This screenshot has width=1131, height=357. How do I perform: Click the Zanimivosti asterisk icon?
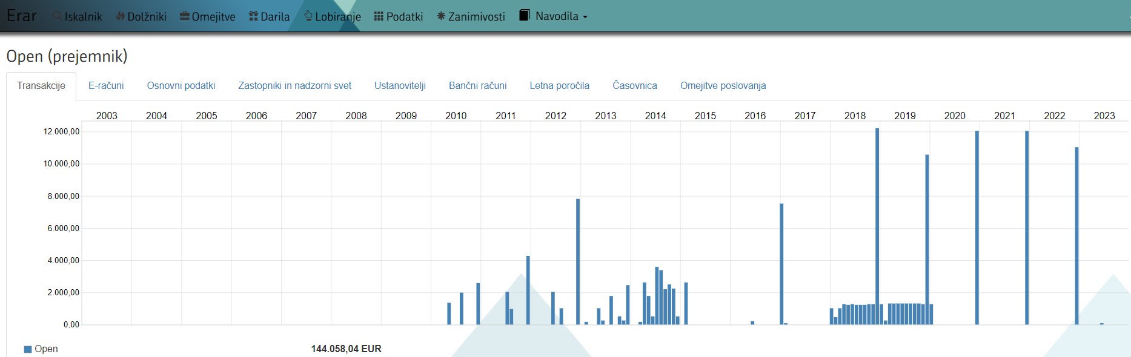pyautogui.click(x=441, y=16)
